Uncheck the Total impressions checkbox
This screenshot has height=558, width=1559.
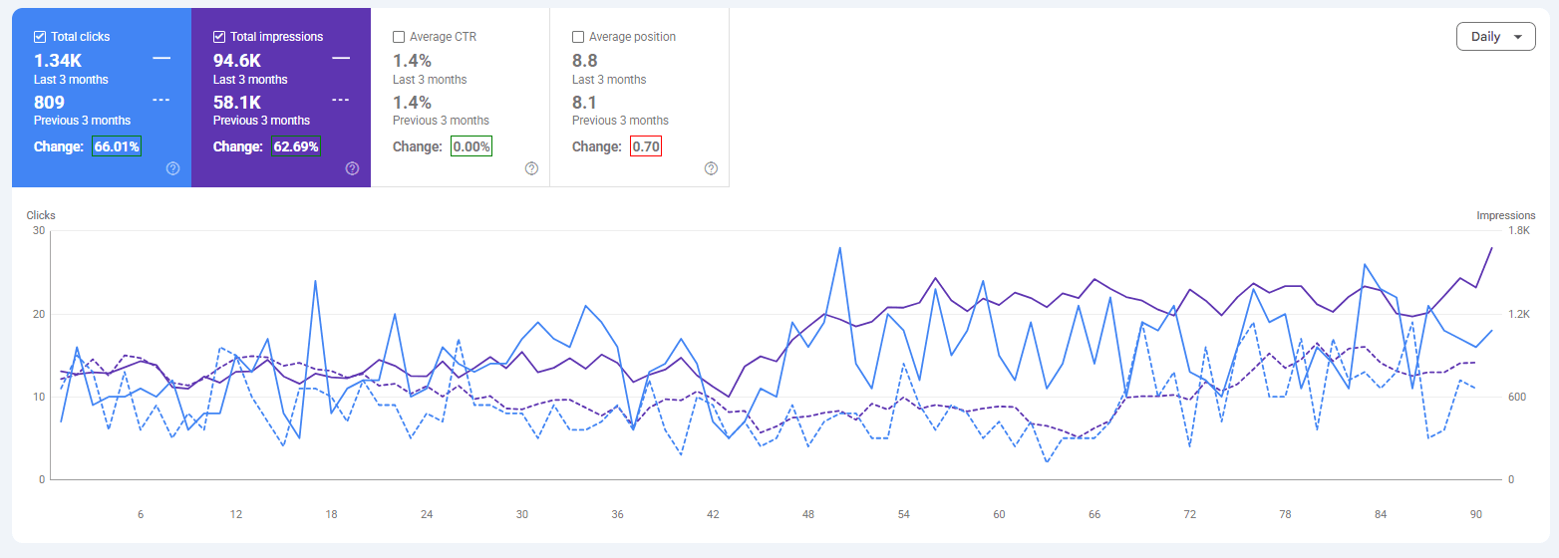[219, 37]
